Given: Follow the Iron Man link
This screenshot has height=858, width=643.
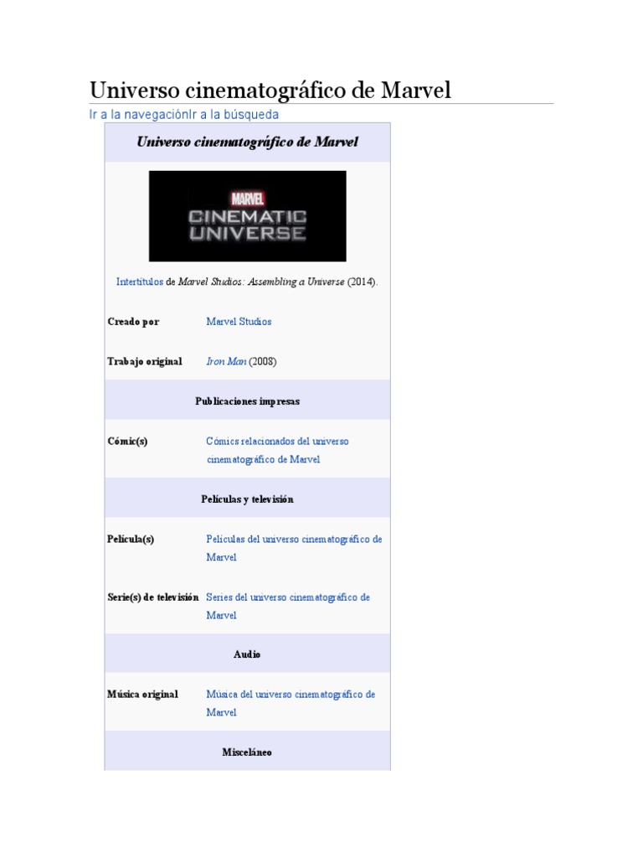Looking at the screenshot, I should (226, 362).
